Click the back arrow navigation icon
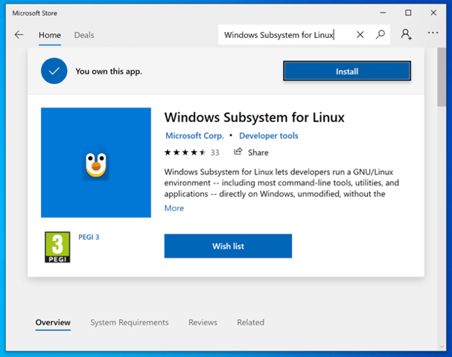452x357 pixels. click(x=19, y=35)
